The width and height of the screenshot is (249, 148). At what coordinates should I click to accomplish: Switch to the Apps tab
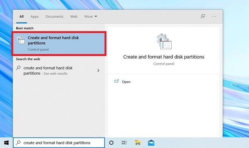coord(34,17)
